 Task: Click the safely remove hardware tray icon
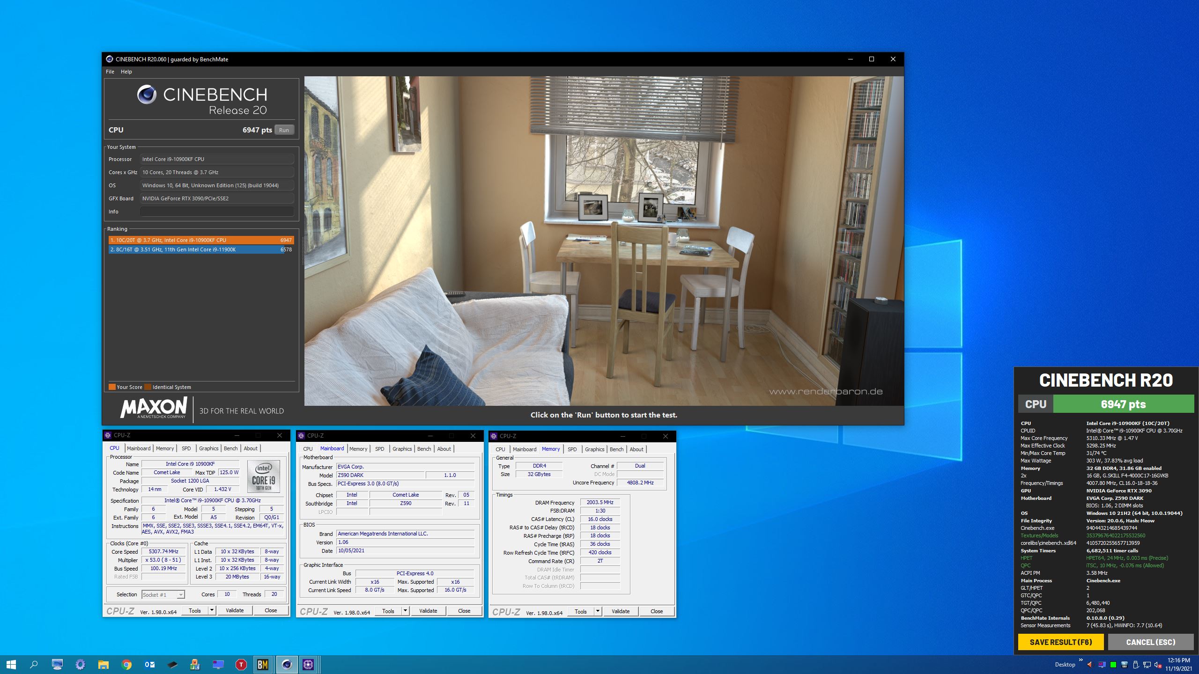(x=1135, y=665)
